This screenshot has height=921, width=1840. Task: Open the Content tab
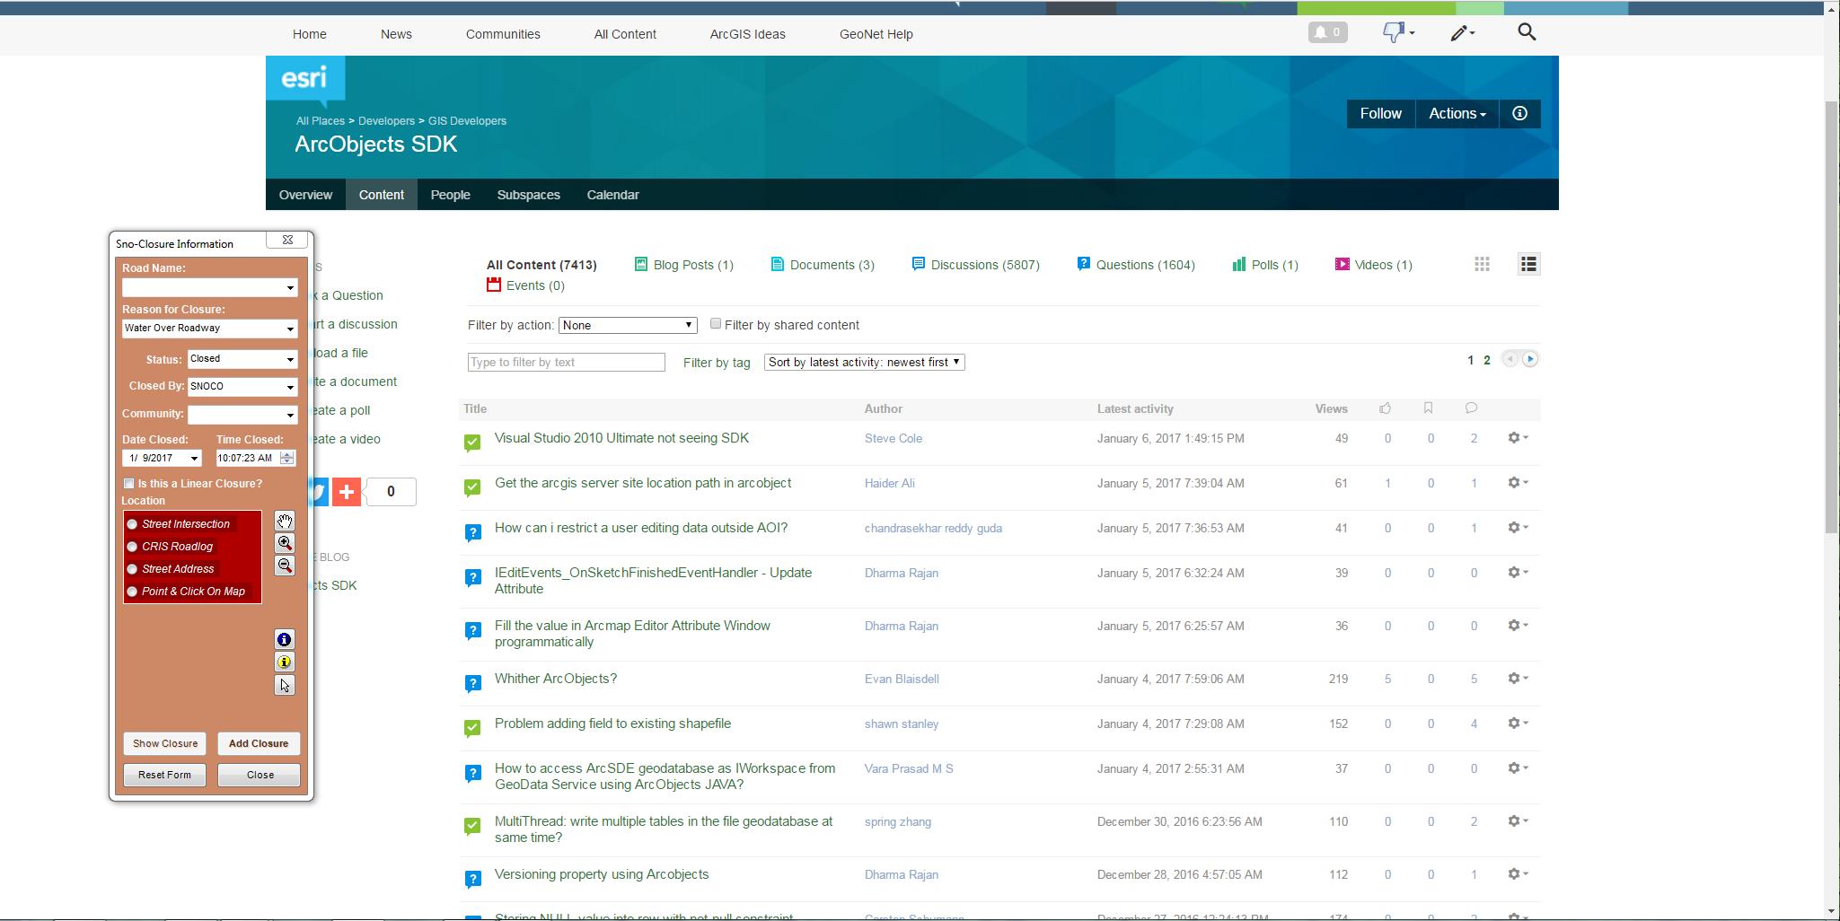click(x=382, y=195)
